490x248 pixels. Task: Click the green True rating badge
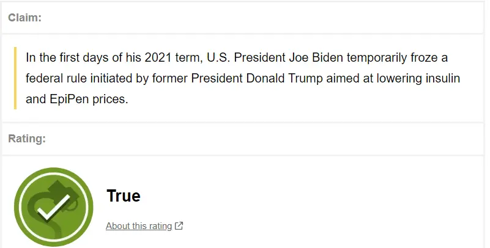click(x=54, y=206)
